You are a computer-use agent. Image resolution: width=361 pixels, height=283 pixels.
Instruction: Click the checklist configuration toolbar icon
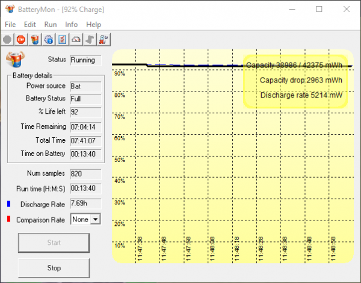62,40
